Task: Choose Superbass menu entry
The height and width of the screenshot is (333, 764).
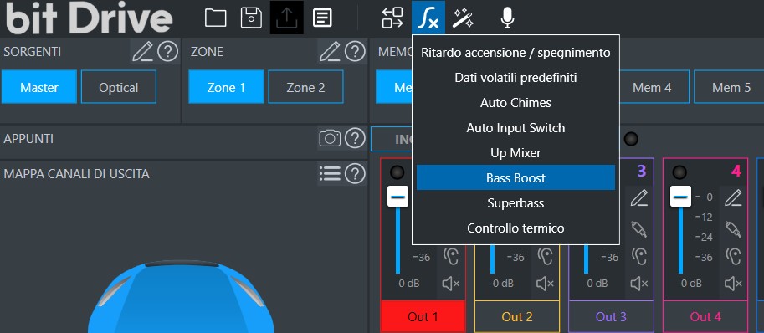Action: [515, 203]
